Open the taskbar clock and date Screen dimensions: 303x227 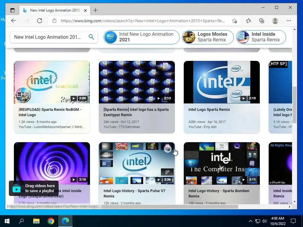pos(278,221)
